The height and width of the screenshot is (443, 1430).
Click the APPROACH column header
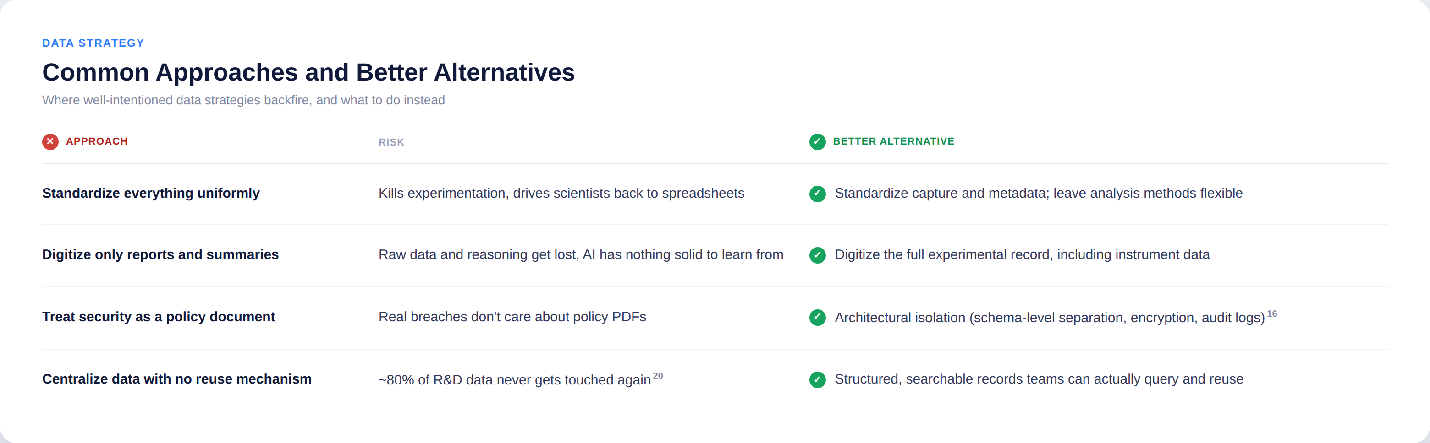[x=97, y=141]
